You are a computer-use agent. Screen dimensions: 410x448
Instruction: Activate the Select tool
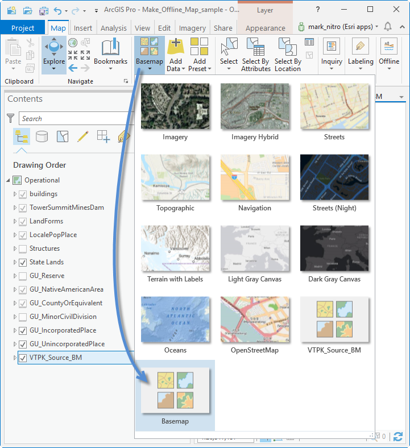click(229, 55)
